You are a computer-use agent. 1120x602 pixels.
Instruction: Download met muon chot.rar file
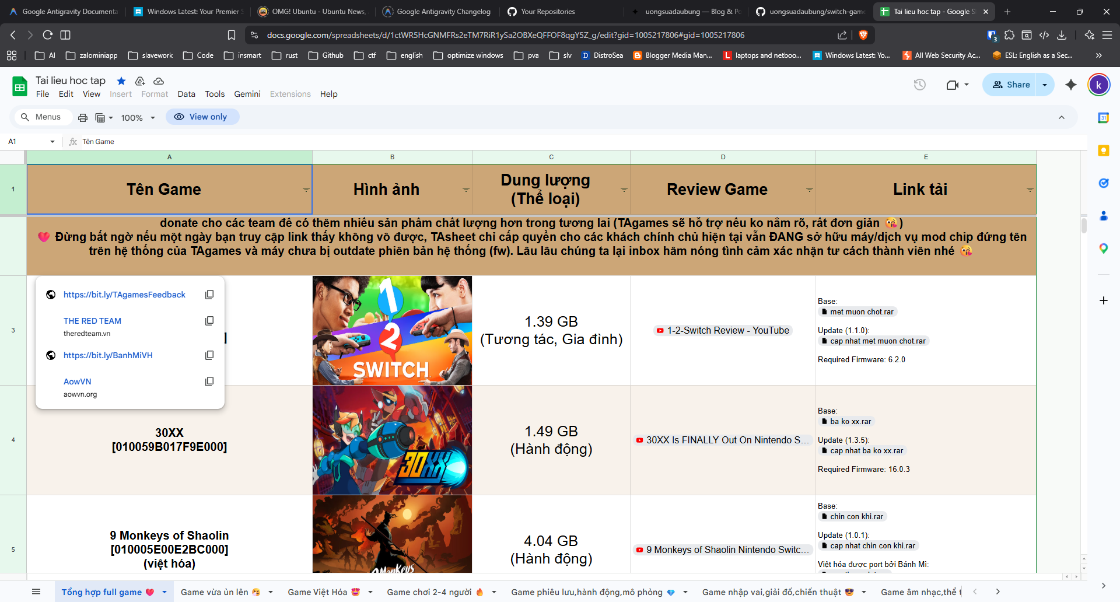point(857,312)
